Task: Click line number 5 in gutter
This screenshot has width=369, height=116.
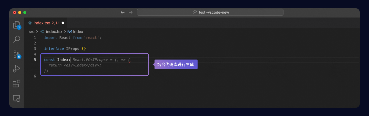Action: click(x=35, y=60)
